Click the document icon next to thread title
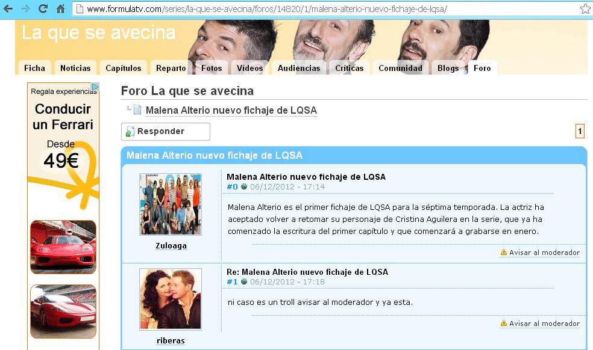Screen dimensions: 593x350 pos(137,110)
